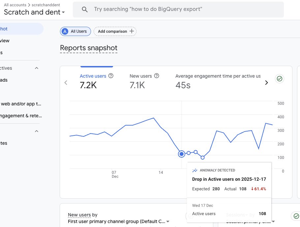This screenshot has height=227, width=300.
Task: Open the First user primary channel group dropdown
Action: click(119, 221)
